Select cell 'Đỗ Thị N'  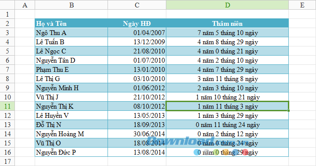[72, 124]
